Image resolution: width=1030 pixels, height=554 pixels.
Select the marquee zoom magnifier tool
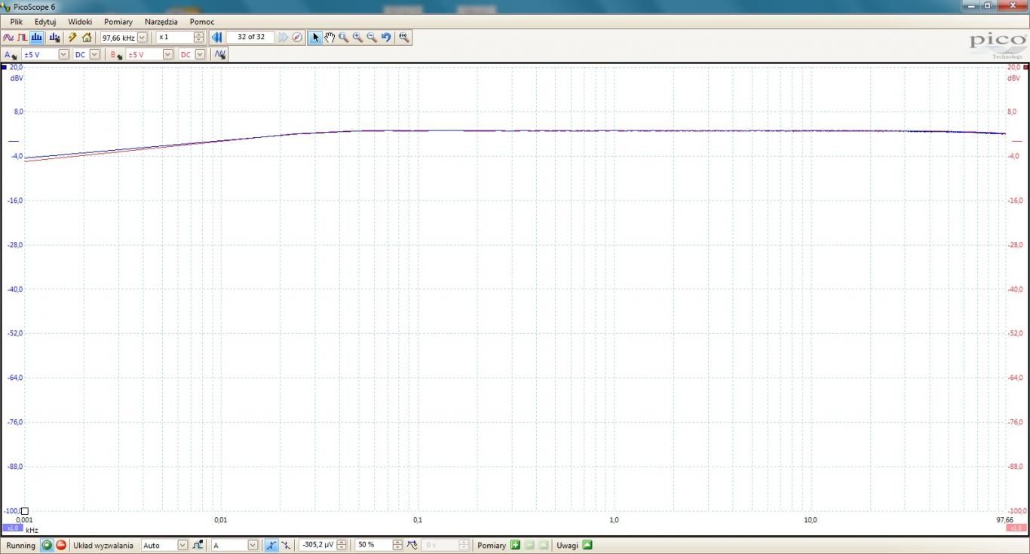click(x=344, y=37)
